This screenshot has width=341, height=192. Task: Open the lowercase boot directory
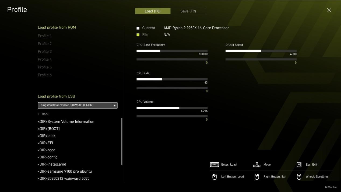point(46,150)
